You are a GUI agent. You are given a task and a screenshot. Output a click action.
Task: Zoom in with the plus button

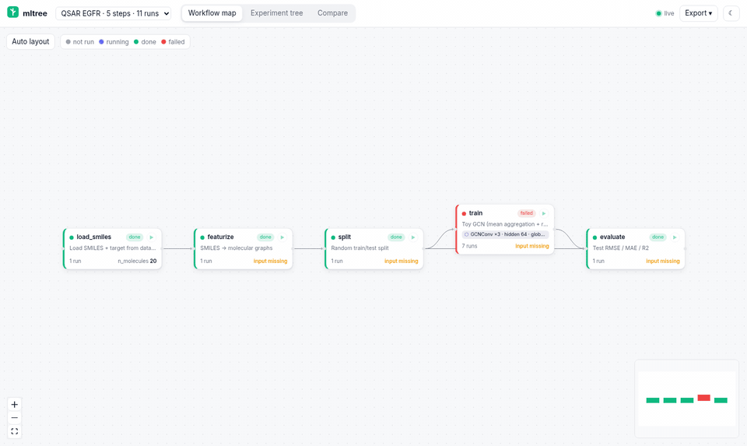(x=14, y=405)
